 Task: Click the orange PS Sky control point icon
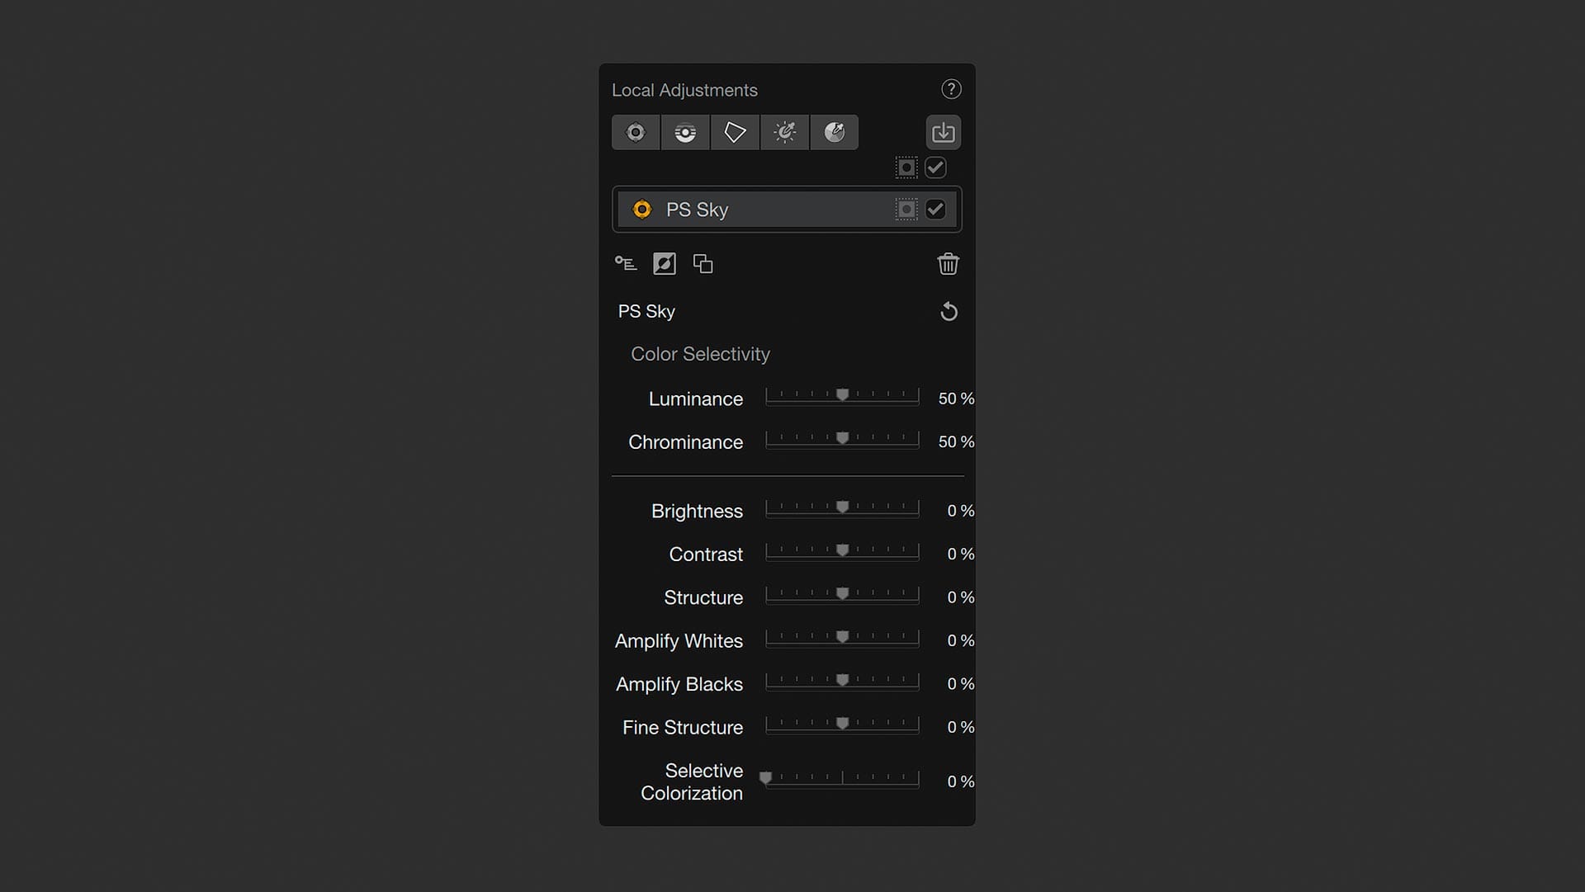click(x=641, y=210)
